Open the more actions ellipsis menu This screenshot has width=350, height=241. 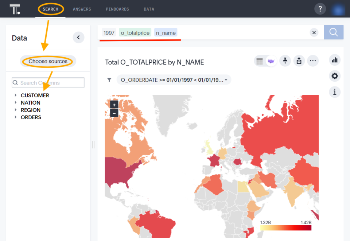click(x=313, y=61)
